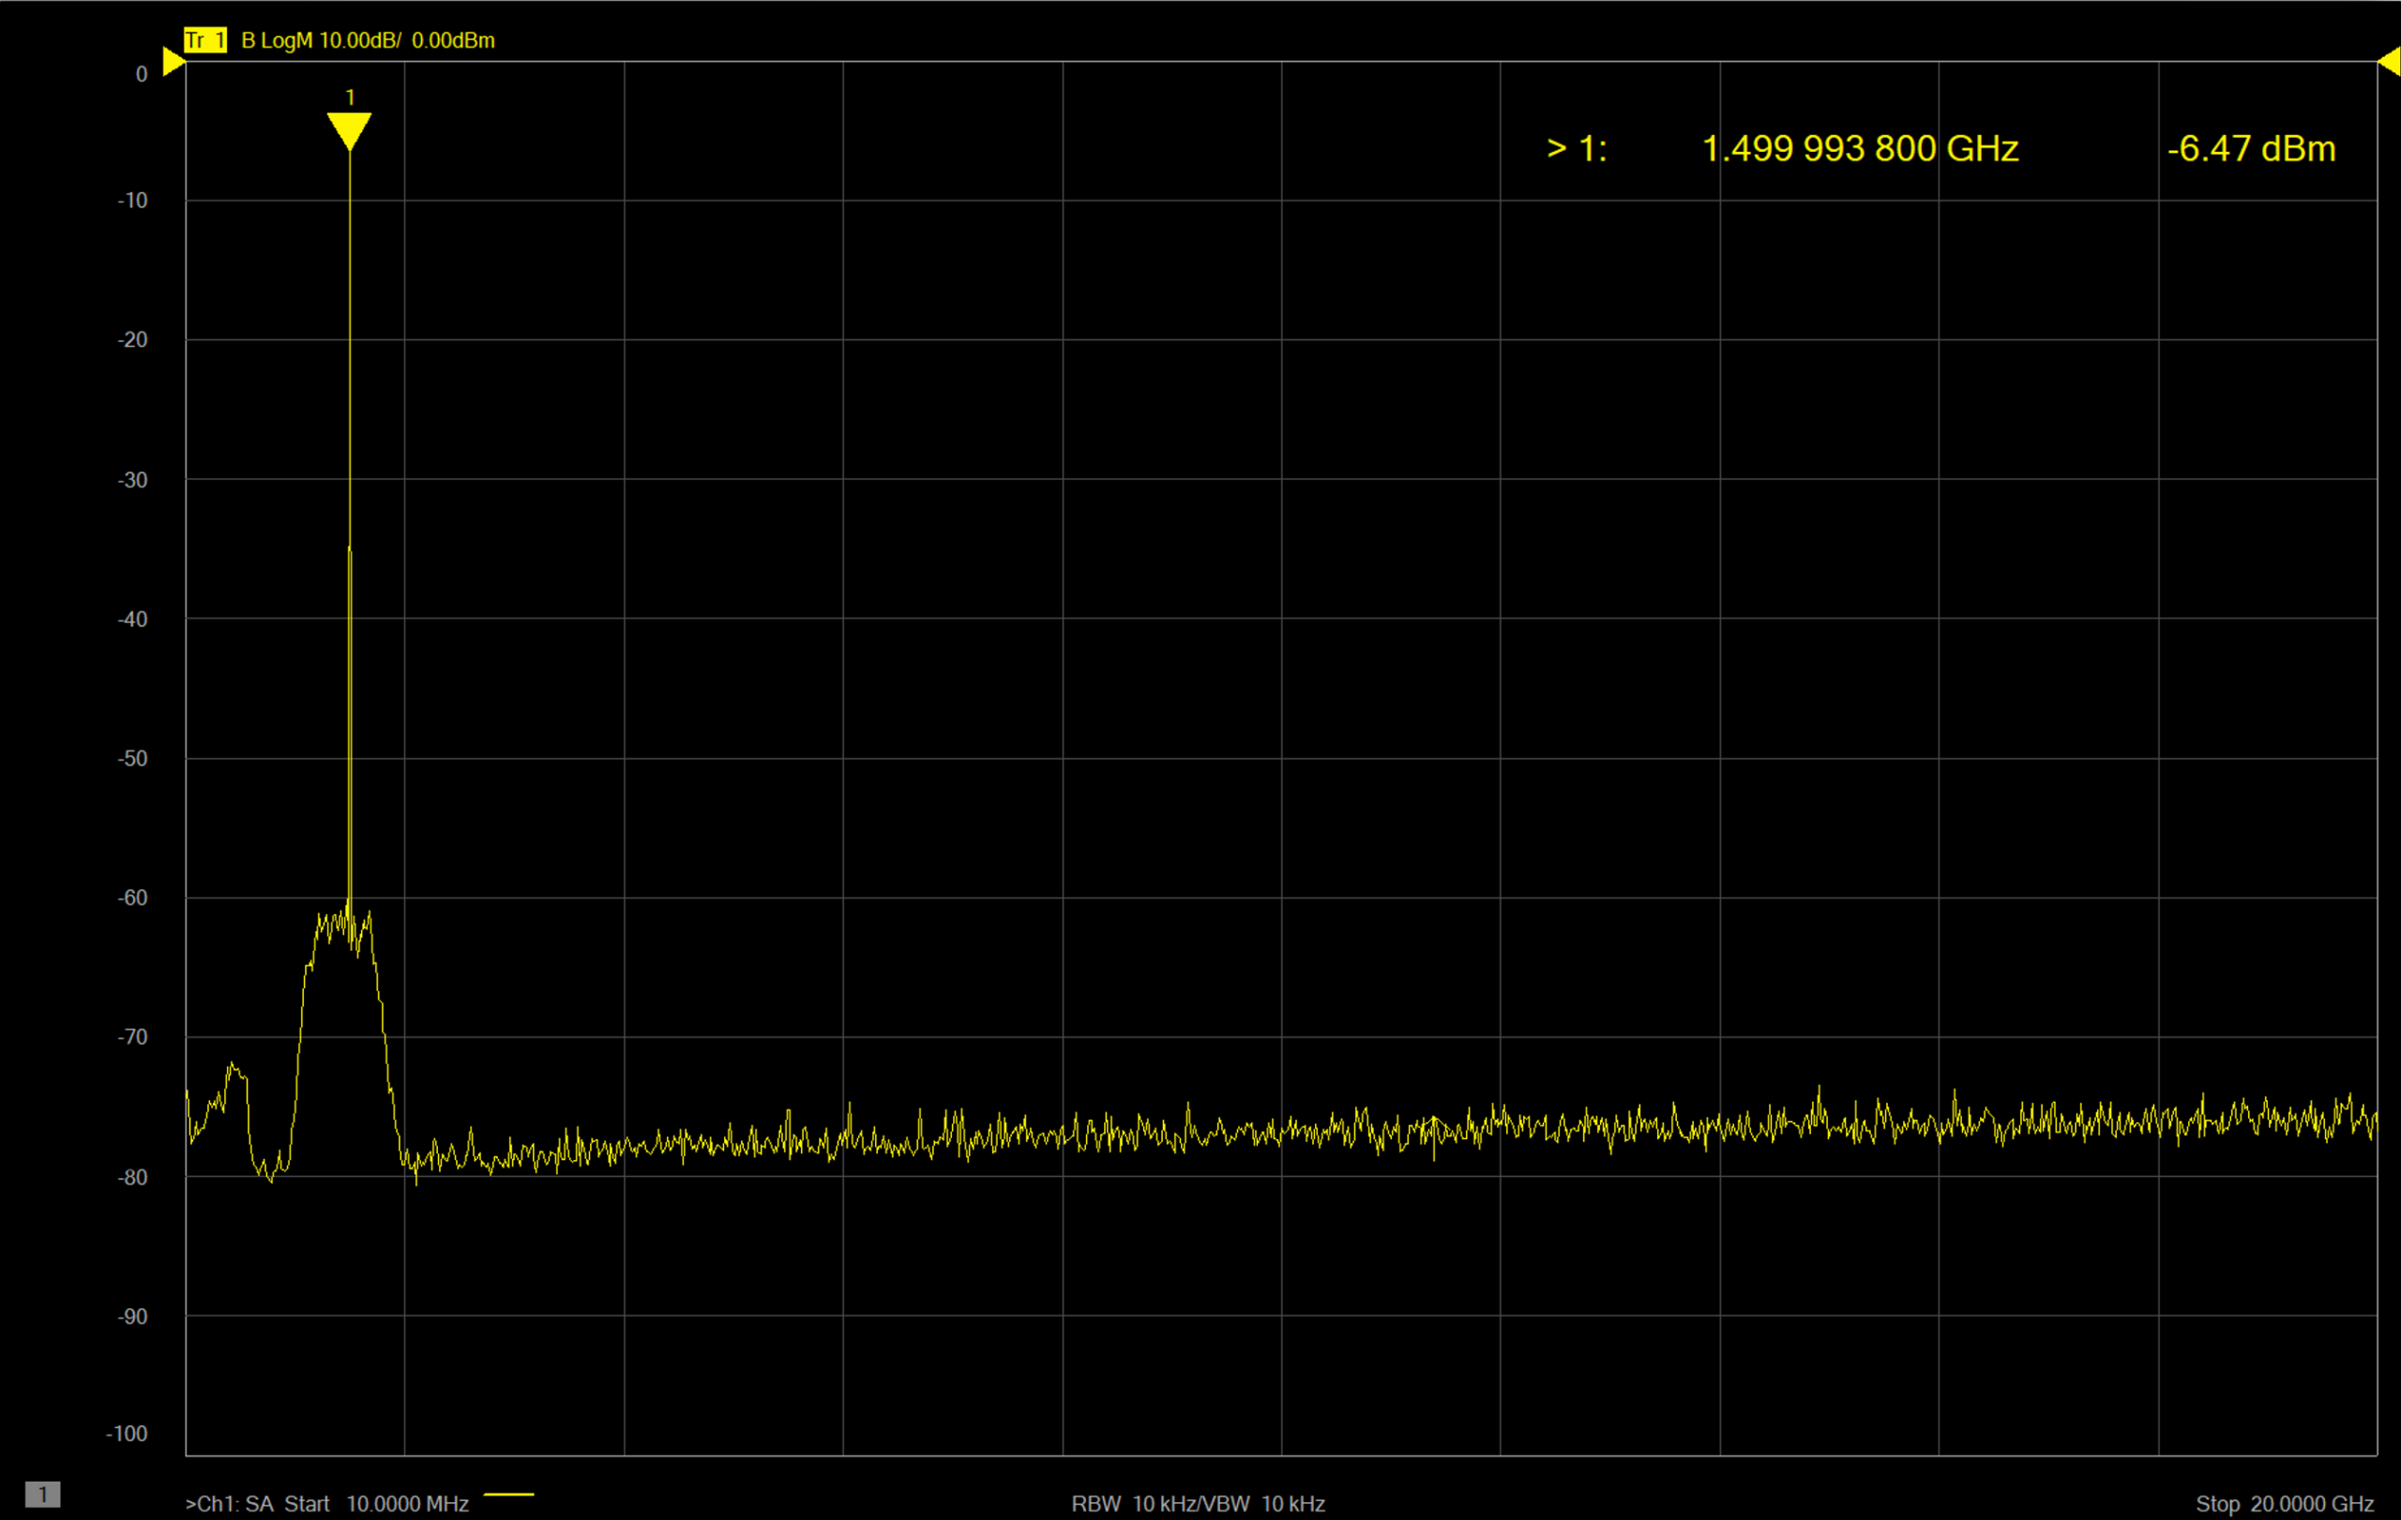Click the marker amplitude readout -6.47 dBm
Viewport: 2401px width, 1520px height.
2250,148
